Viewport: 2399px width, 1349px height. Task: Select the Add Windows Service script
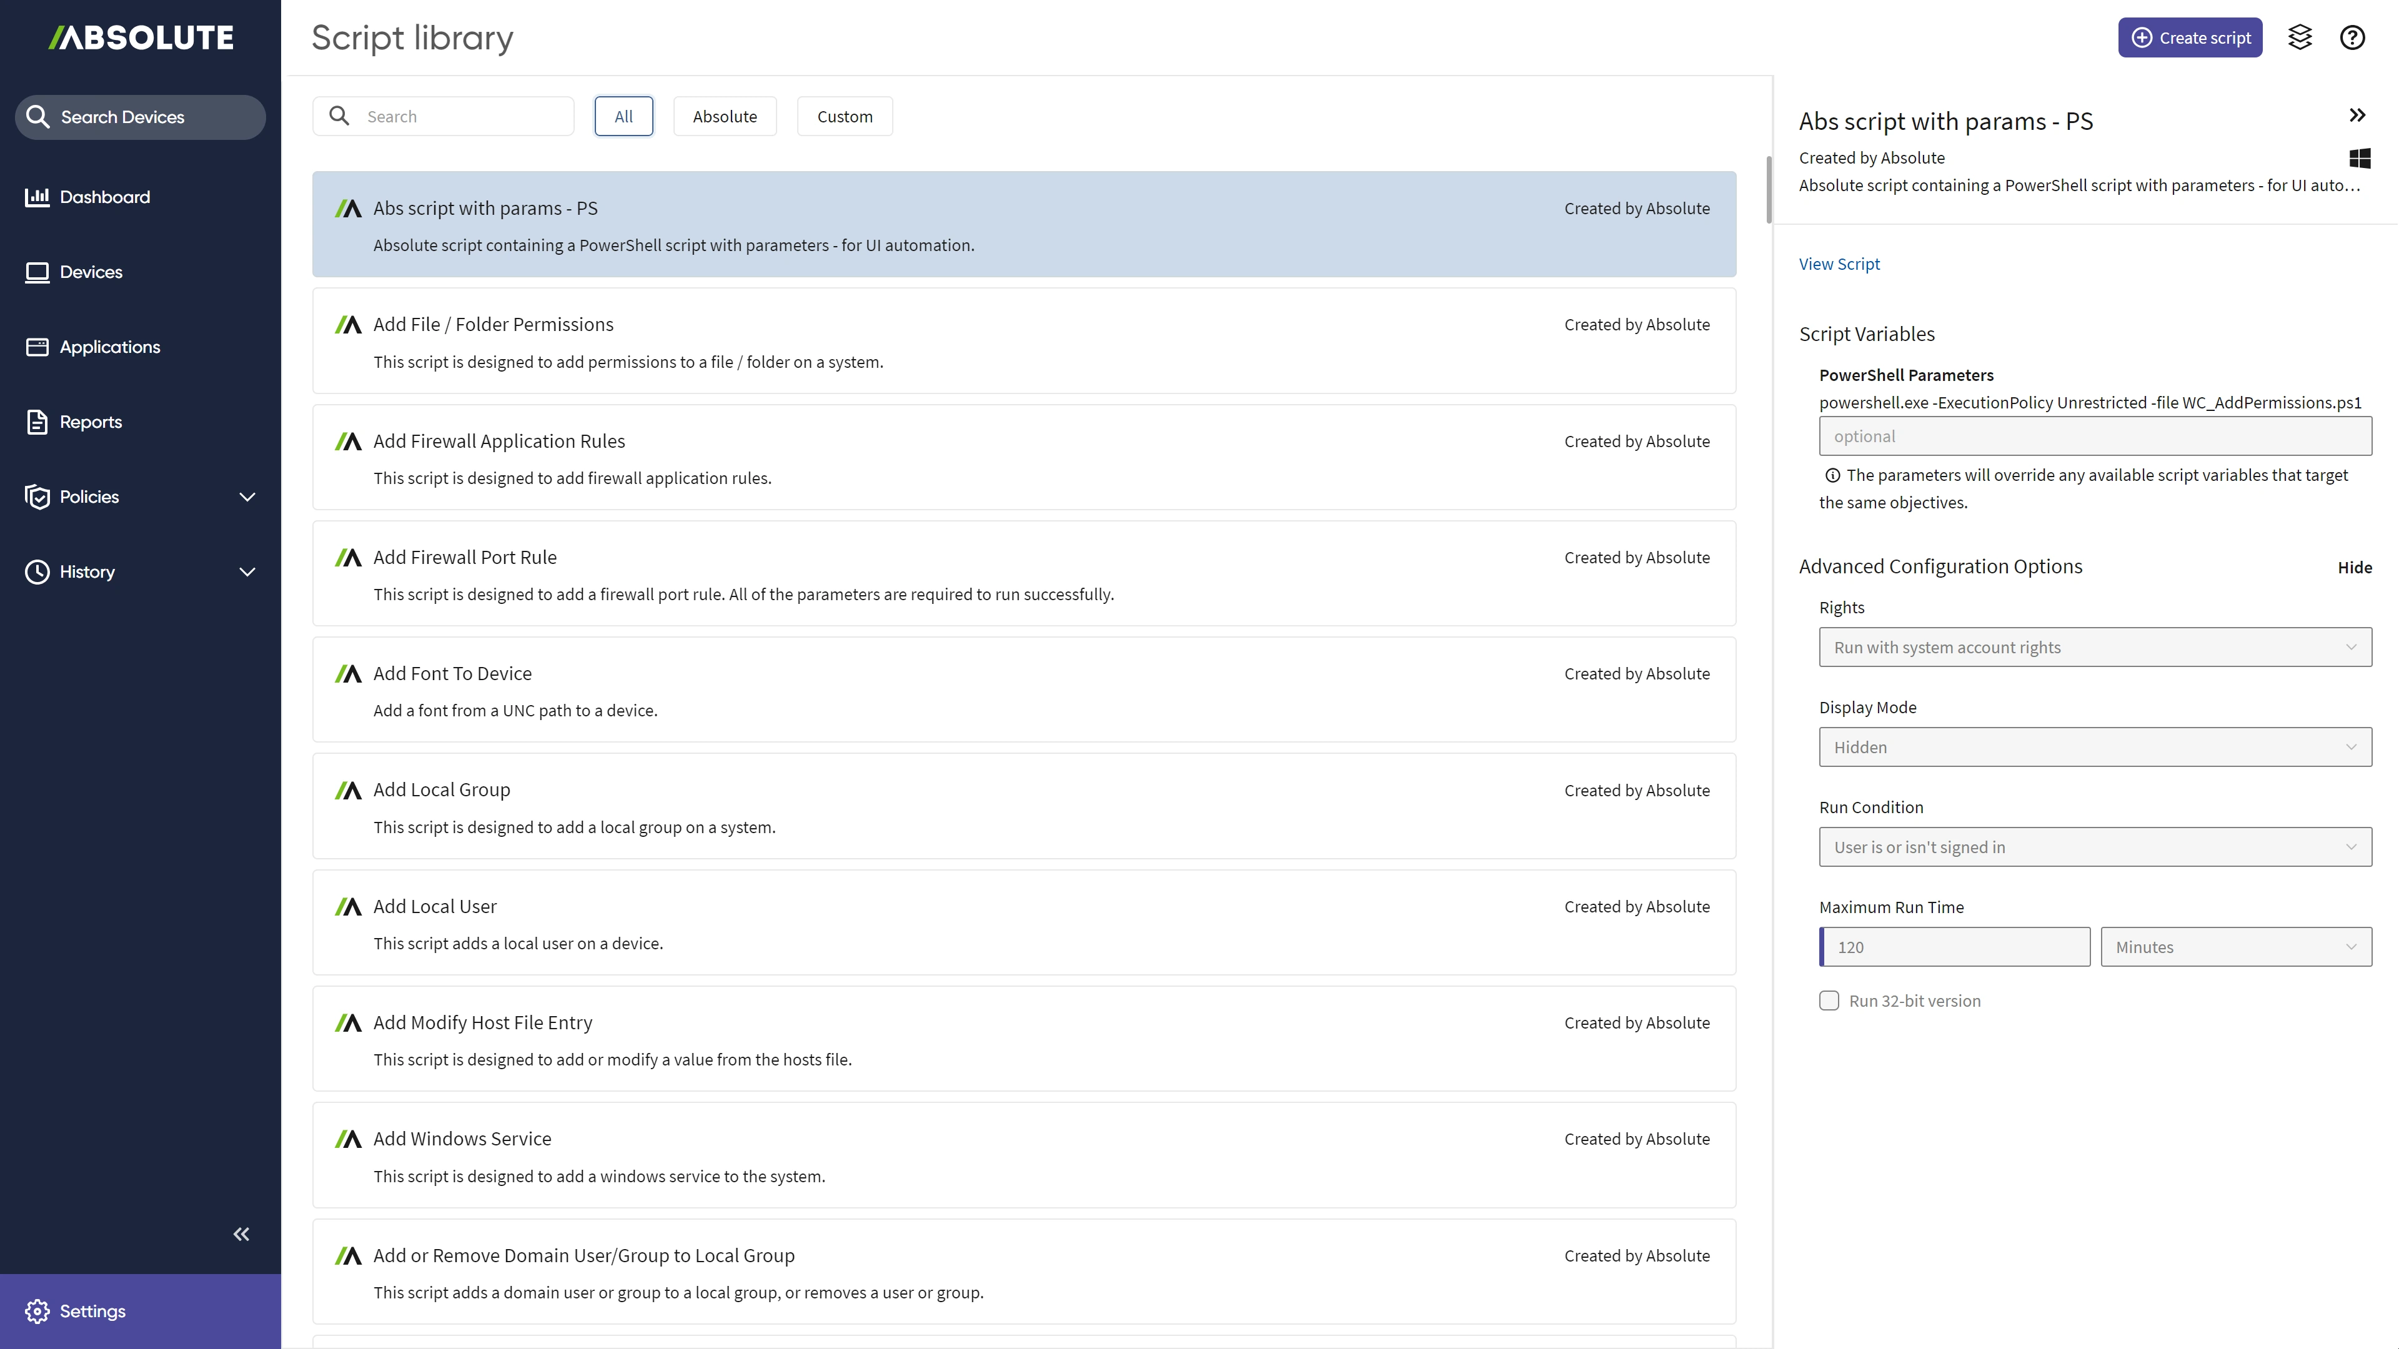(1025, 1155)
